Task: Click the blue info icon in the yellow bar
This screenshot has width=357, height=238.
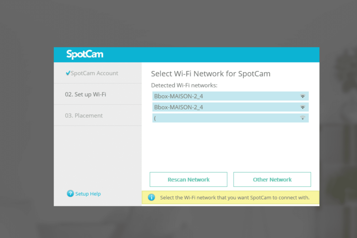Action: click(151, 197)
